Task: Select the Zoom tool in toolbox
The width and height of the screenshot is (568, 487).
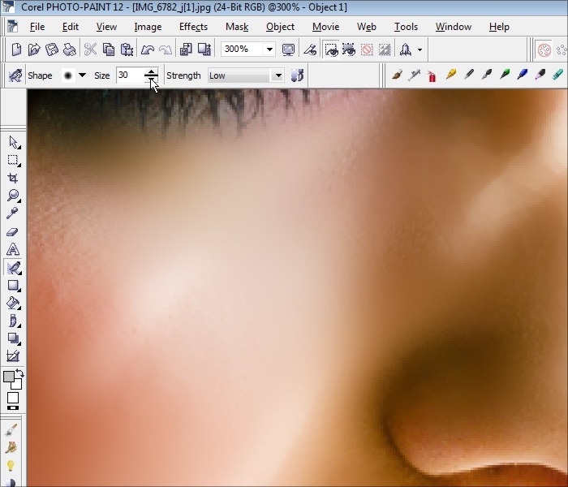Action: click(13, 196)
